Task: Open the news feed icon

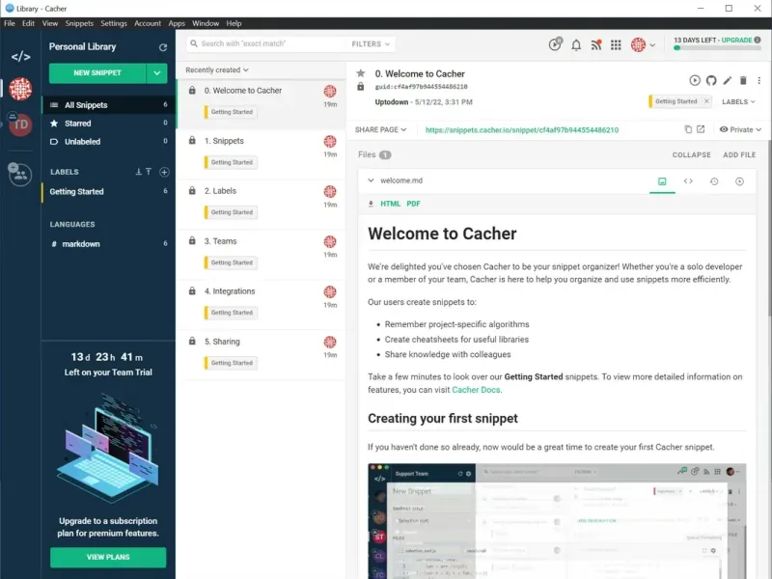Action: [596, 45]
